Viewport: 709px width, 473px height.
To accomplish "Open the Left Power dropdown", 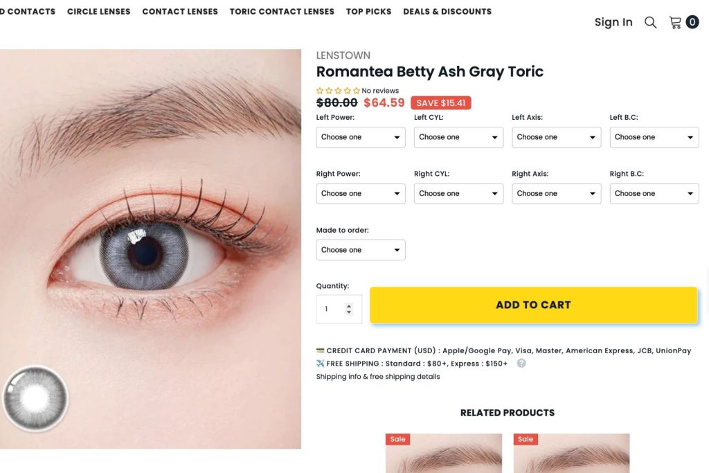I will [x=360, y=137].
